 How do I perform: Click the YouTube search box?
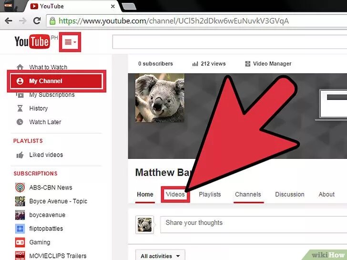pyautogui.click(x=229, y=42)
